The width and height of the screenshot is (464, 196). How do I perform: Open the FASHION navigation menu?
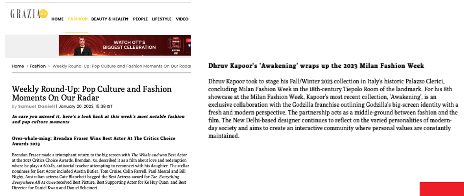pos(77,19)
